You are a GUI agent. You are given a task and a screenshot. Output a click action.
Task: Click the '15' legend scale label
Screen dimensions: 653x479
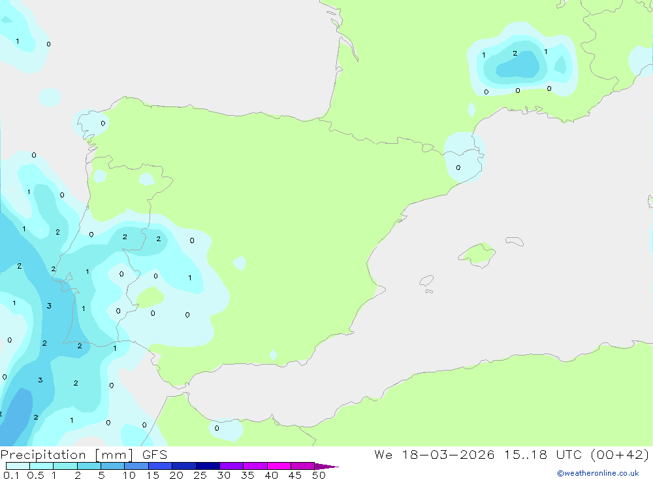coord(153,475)
